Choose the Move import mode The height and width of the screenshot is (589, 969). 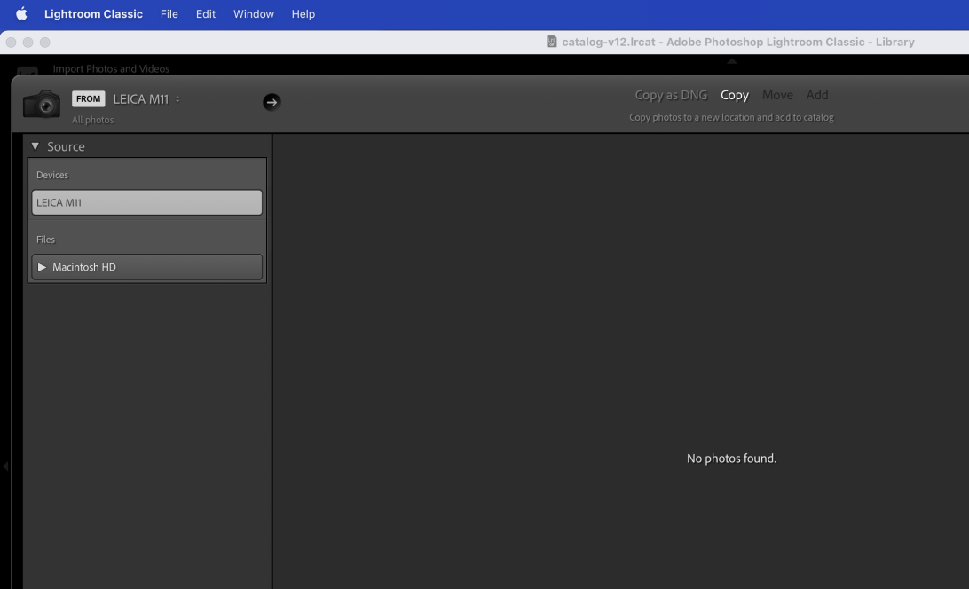[x=777, y=95]
